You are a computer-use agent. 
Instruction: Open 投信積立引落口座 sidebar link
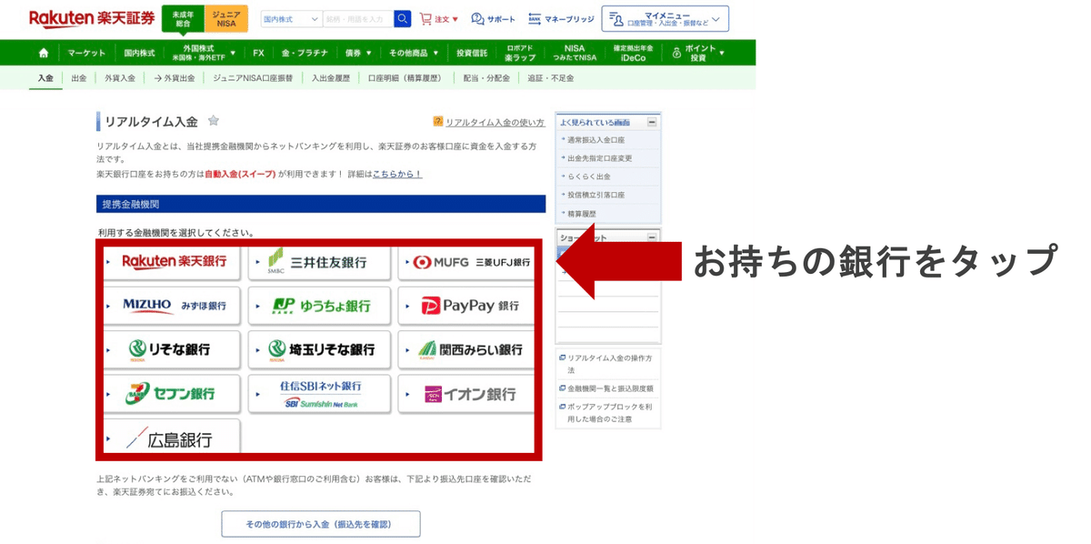(x=595, y=195)
